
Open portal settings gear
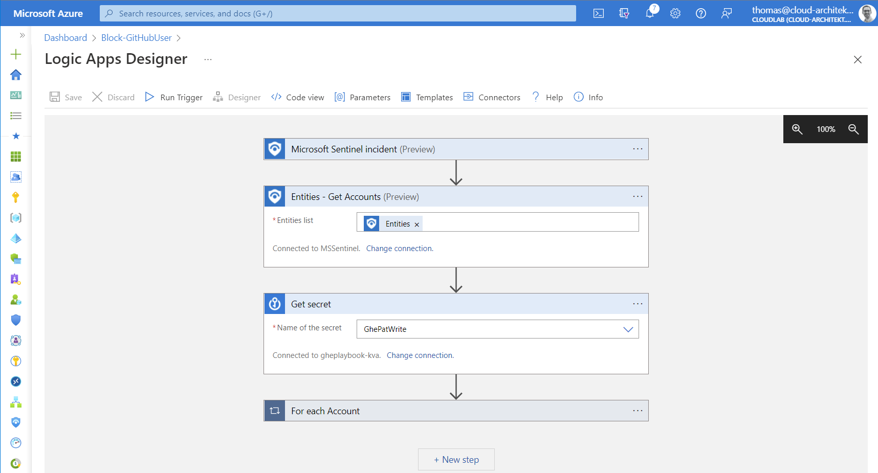tap(675, 13)
